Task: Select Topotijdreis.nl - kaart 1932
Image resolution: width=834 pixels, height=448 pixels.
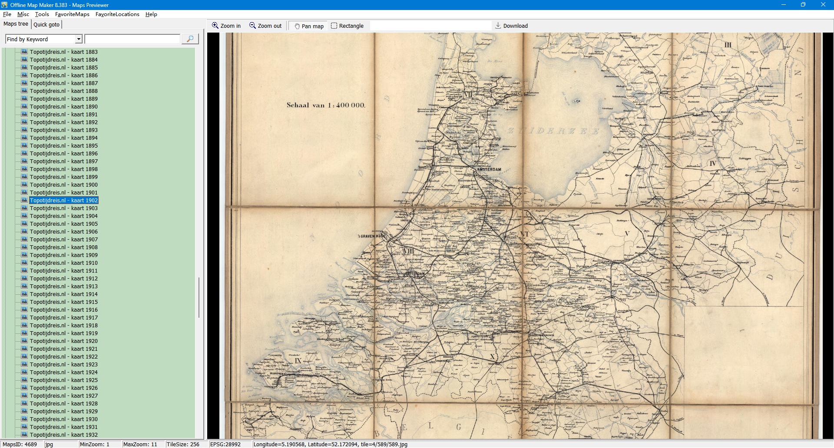Action: click(63, 435)
